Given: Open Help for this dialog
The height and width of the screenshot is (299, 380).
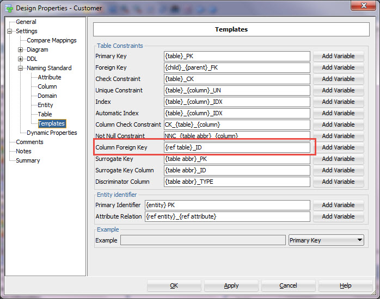Looking at the screenshot, I should (x=345, y=286).
